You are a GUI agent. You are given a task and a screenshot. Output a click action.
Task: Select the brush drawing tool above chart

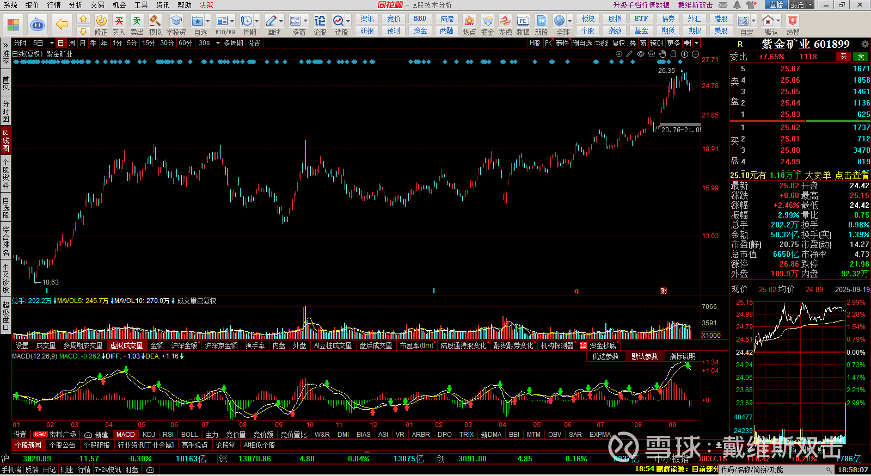point(630,54)
